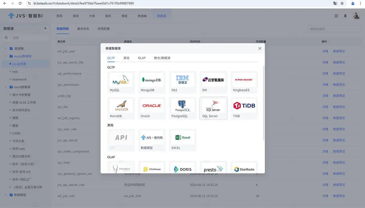Viewport: 365px width, 208px height.
Task: Open the apps grid icon in header
Action: tap(336, 16)
